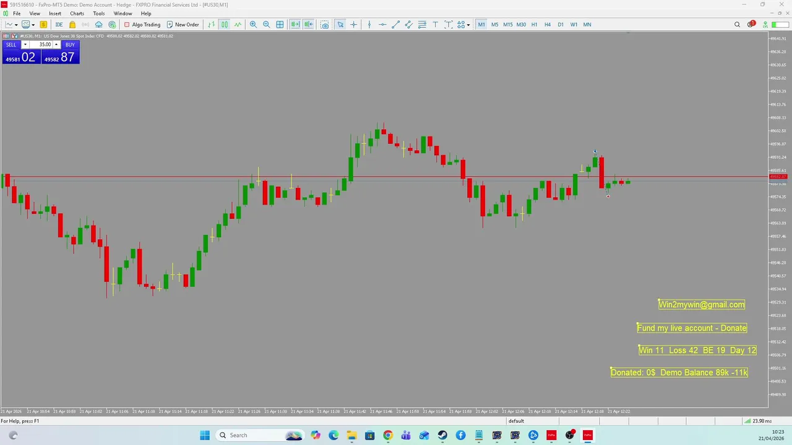Click the "Win 11 Loss 42 BE 19 Day 12" label
Screen dimensions: 792x445
(x=697, y=350)
